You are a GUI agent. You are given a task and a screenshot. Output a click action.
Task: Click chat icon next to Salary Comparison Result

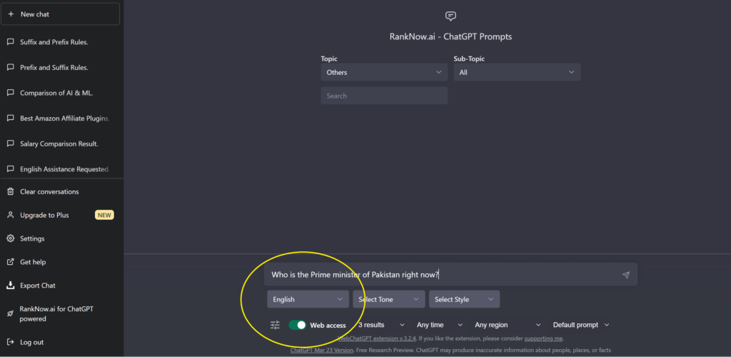tap(10, 144)
